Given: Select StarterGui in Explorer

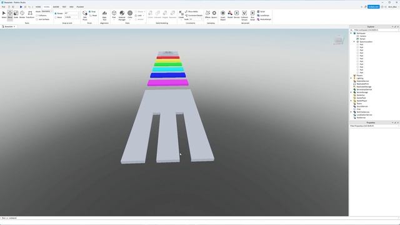Looking at the screenshot, I should (361, 95).
